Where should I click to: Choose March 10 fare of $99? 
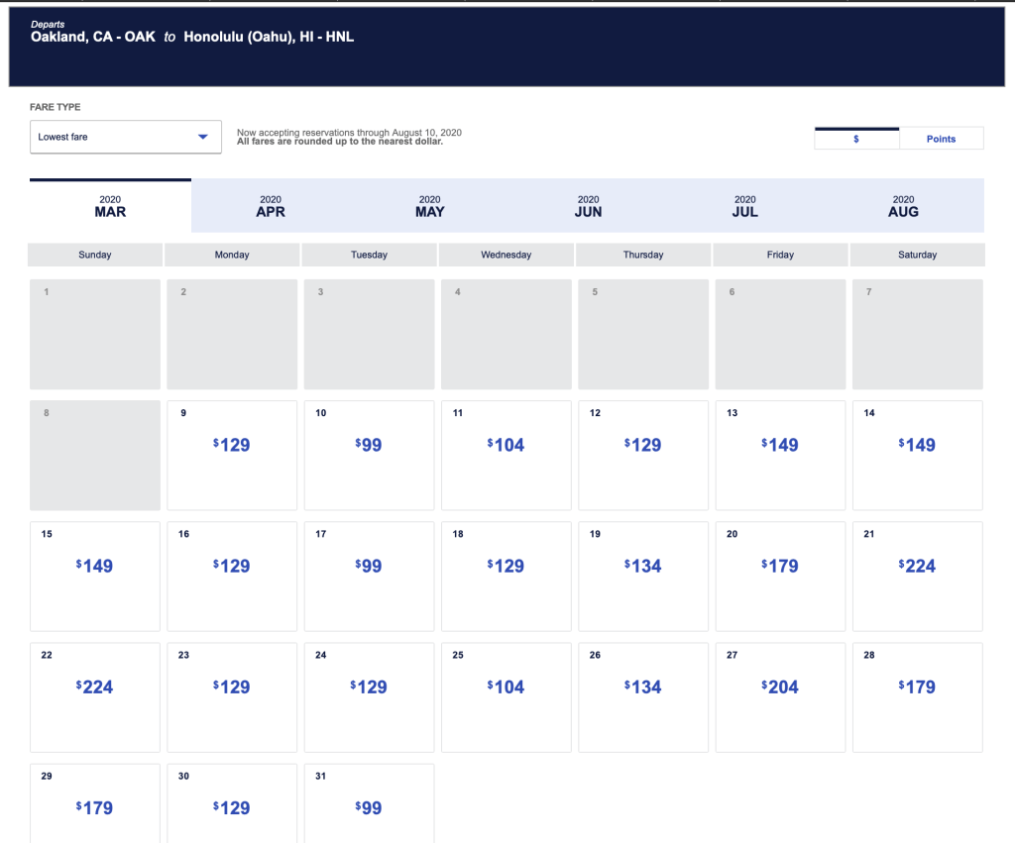click(x=369, y=446)
